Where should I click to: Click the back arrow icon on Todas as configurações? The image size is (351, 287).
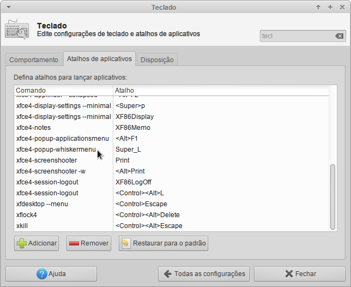pos(168,274)
